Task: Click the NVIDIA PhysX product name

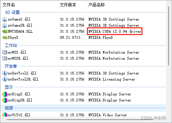Action: point(100,37)
